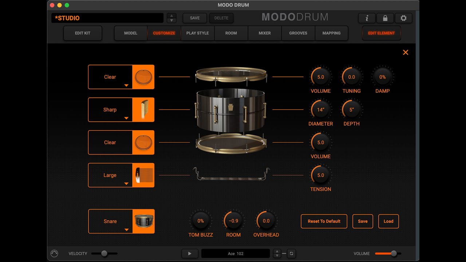Screen dimensions: 466x262
Task: Switch to the ROOM tab
Action: coord(231,33)
